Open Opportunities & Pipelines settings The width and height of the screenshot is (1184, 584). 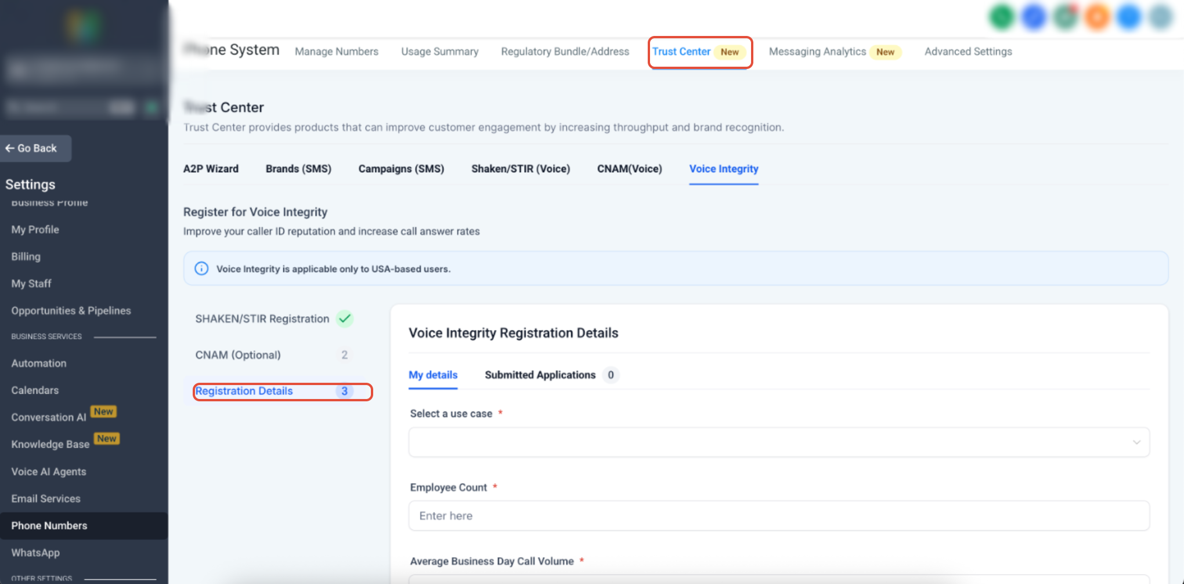[x=71, y=311]
